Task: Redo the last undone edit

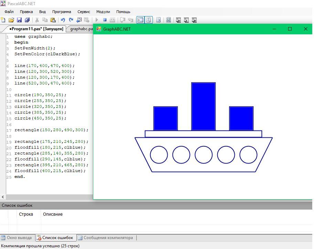Action: coord(71,20)
